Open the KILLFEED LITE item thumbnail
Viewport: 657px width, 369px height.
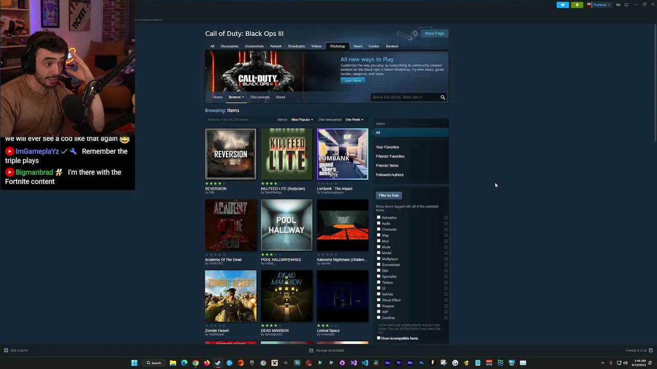pos(286,154)
